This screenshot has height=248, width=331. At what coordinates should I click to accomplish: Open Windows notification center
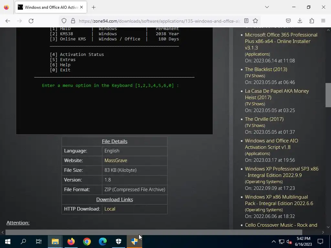point(320,242)
